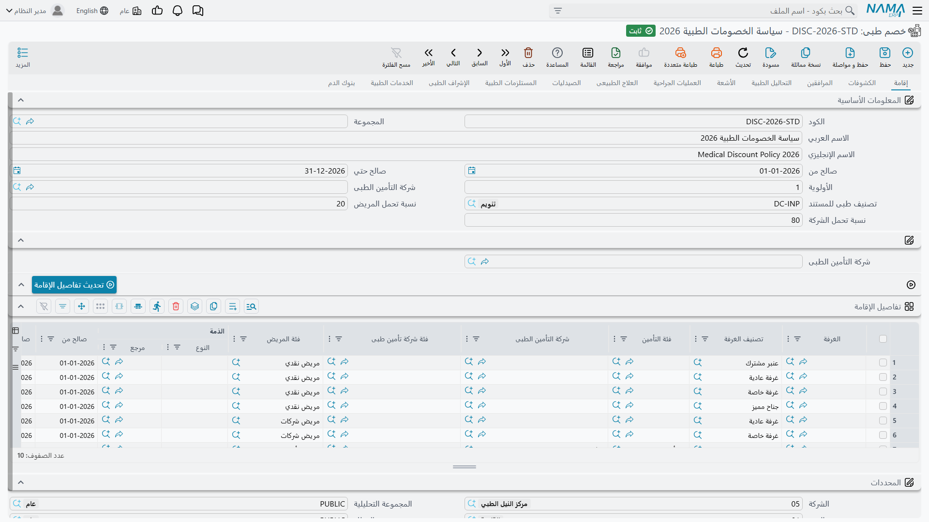Open filter menu of تصنيف الغرفة column
929x522 pixels.
pos(705,339)
